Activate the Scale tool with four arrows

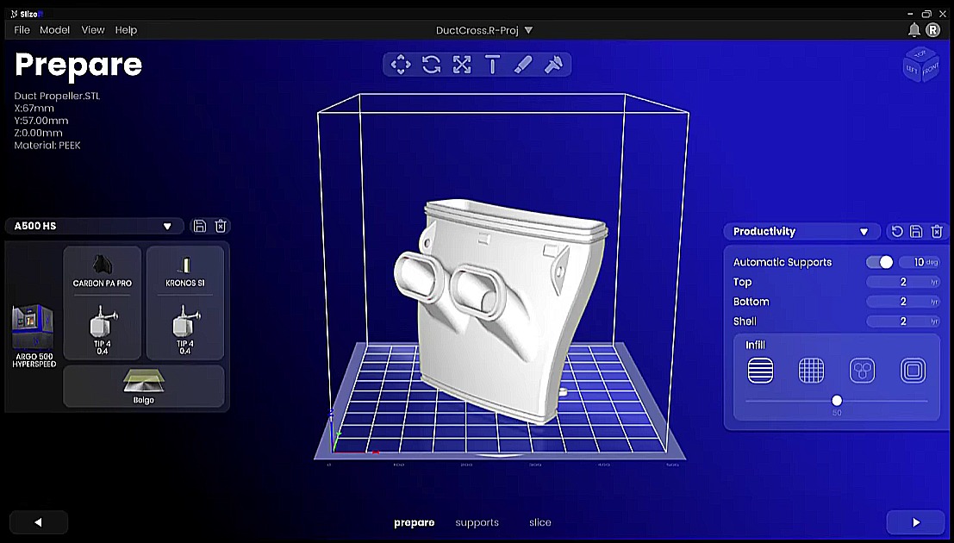[x=462, y=65]
